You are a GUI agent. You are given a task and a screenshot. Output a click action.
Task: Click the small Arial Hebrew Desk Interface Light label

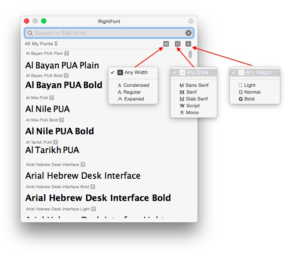click(x=58, y=209)
